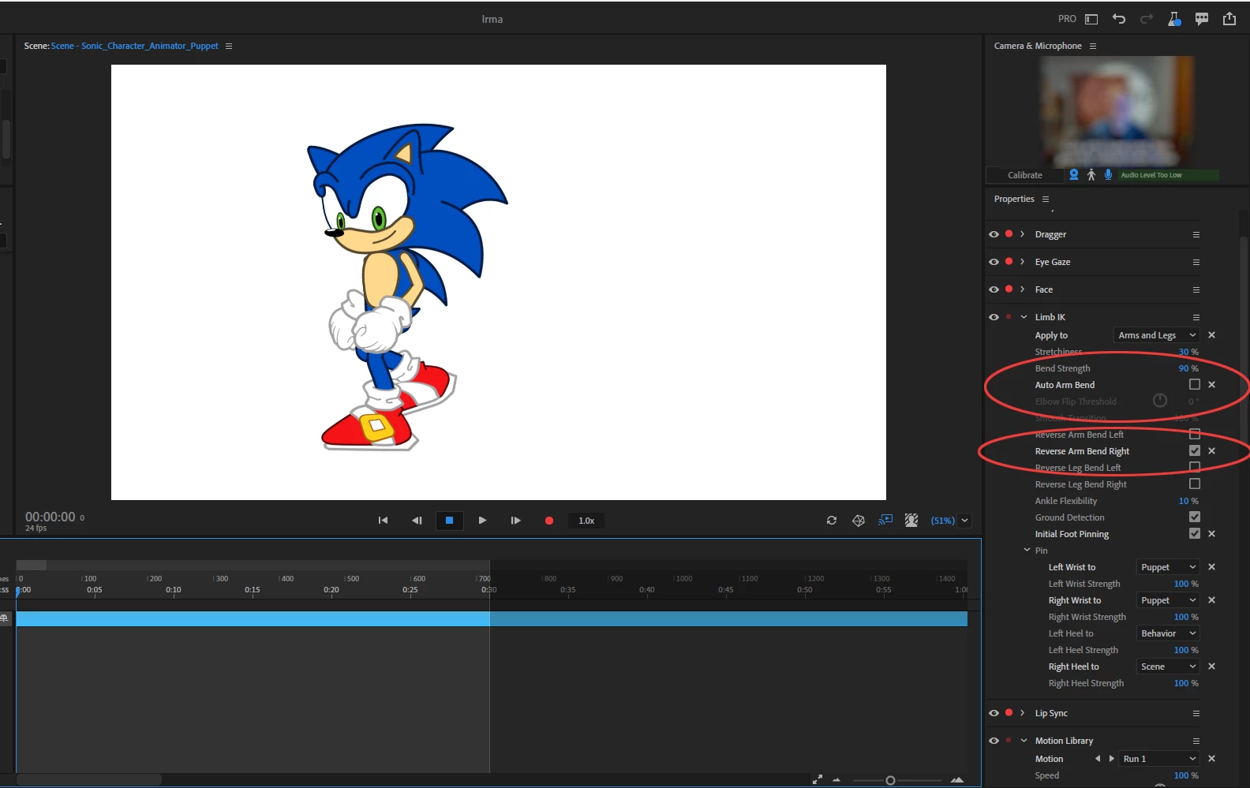The height and width of the screenshot is (788, 1250).
Task: Open the Right Heel to Scene dropdown
Action: (x=1168, y=667)
